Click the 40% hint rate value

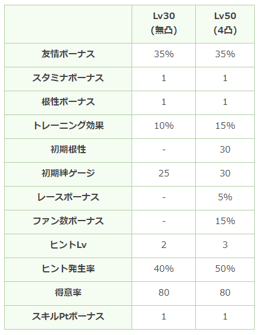click(x=164, y=269)
